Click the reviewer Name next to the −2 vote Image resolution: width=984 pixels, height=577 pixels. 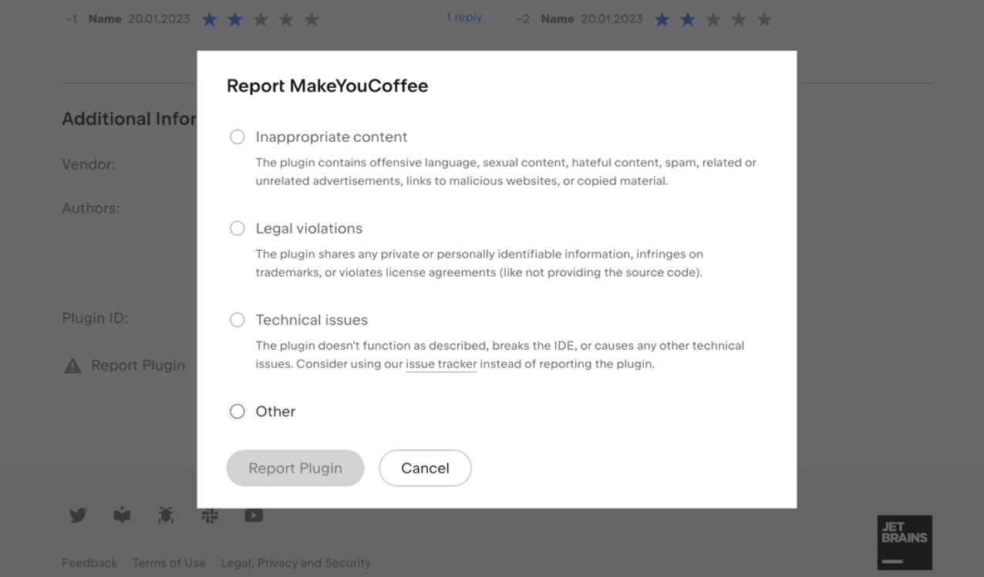tap(558, 19)
